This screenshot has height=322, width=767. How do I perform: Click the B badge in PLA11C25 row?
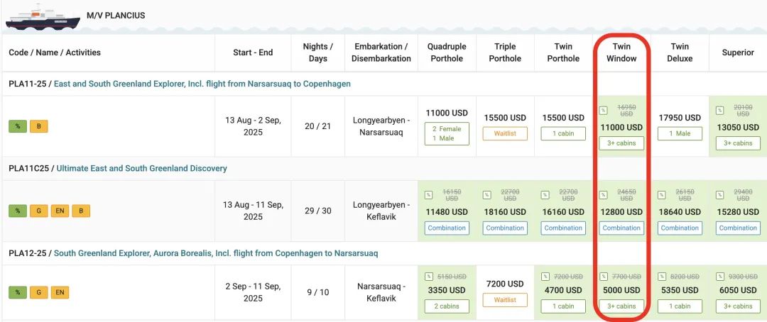(81, 211)
